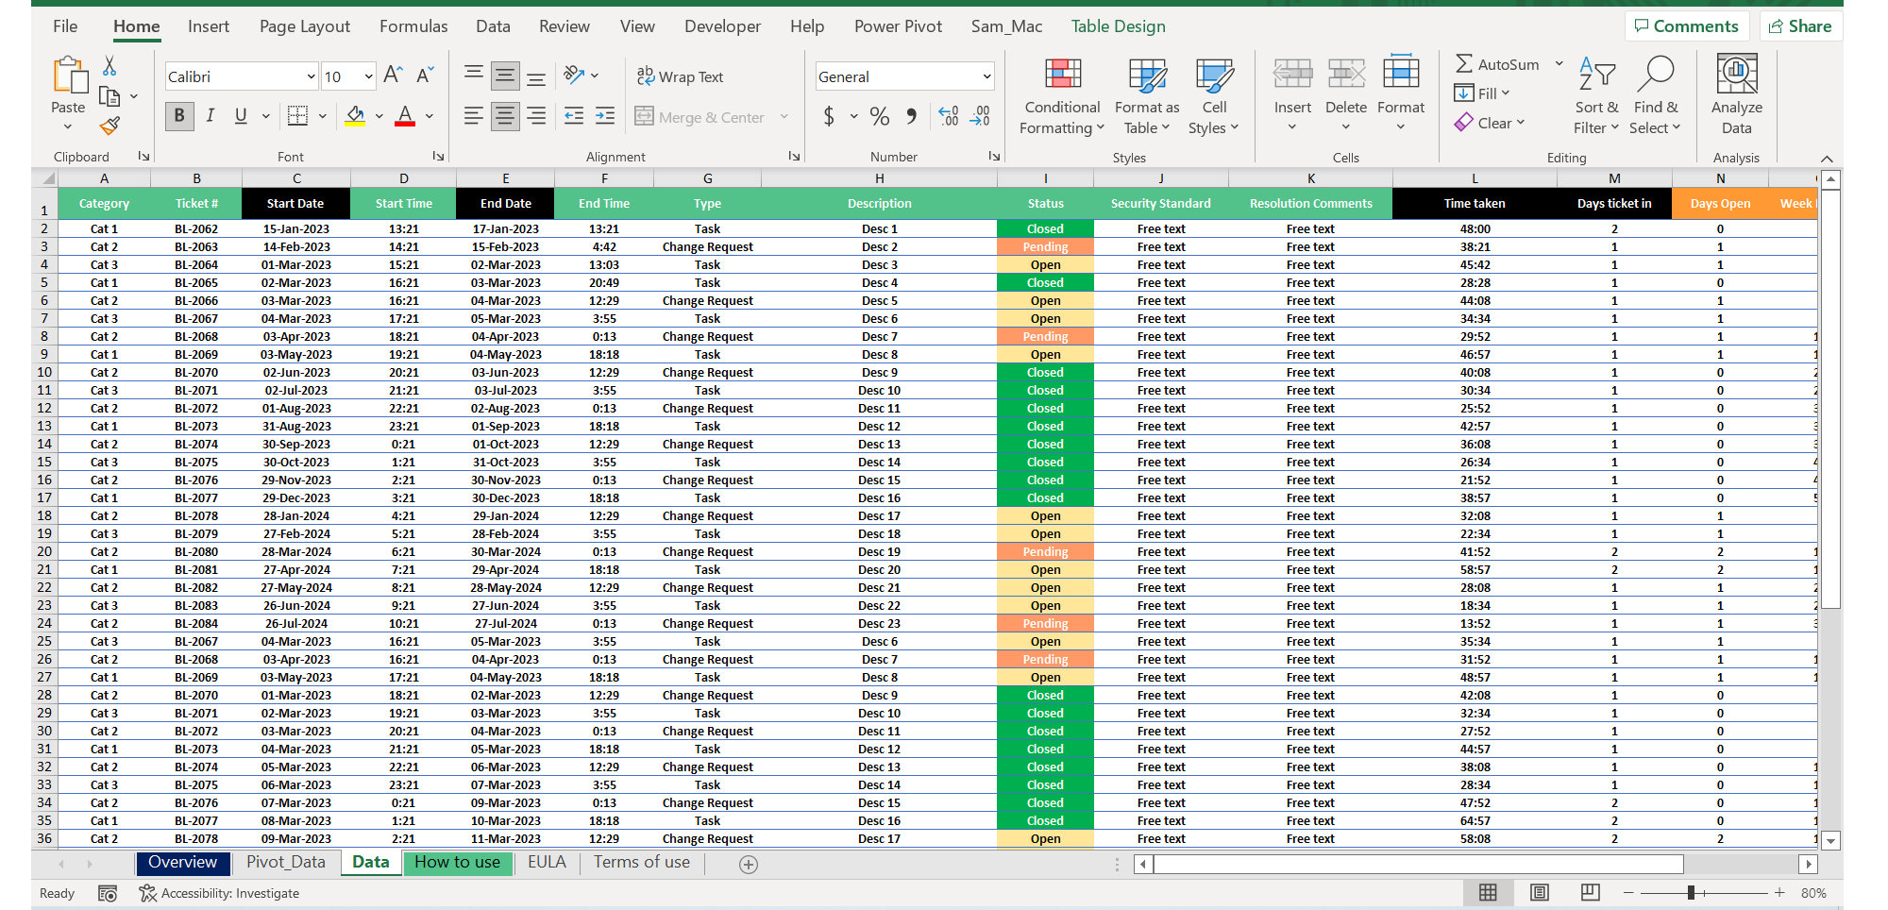Click the Comments button
This screenshot has width=1888, height=910.
tap(1687, 25)
